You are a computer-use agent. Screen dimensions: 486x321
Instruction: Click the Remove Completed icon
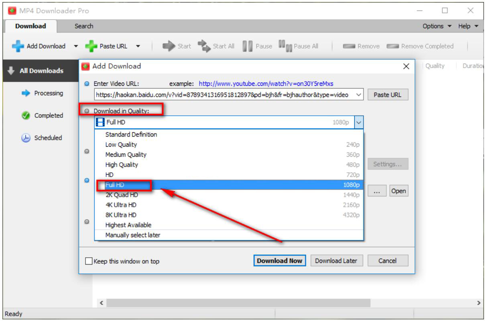(393, 46)
